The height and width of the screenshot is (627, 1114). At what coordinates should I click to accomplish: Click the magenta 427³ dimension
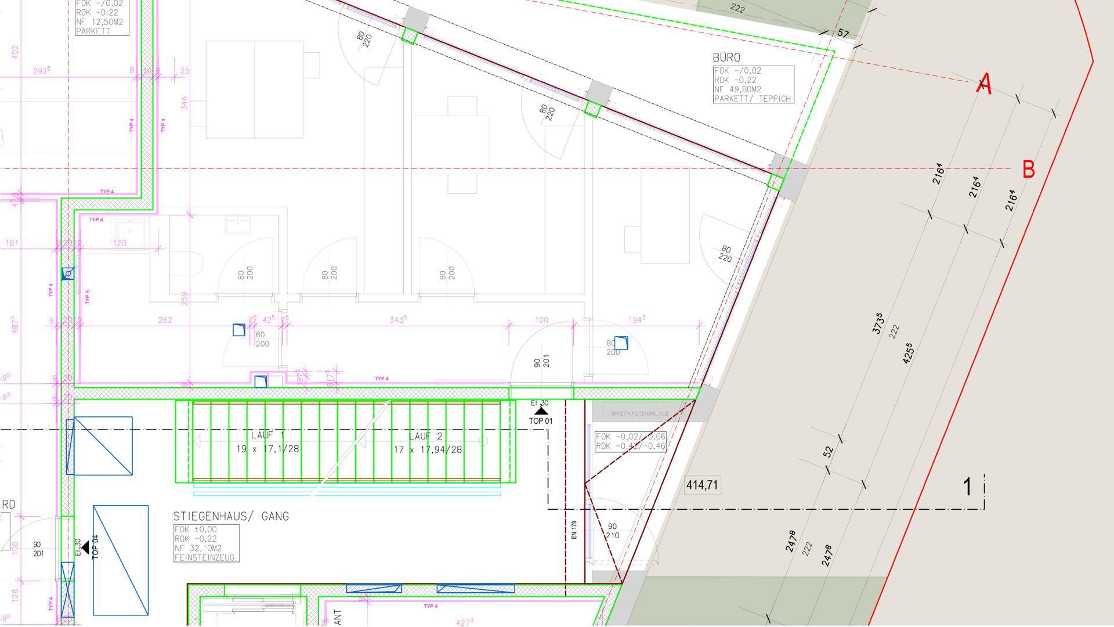(464, 622)
